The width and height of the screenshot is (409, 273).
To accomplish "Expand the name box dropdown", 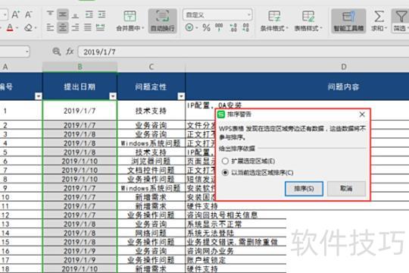I will point(27,52).
